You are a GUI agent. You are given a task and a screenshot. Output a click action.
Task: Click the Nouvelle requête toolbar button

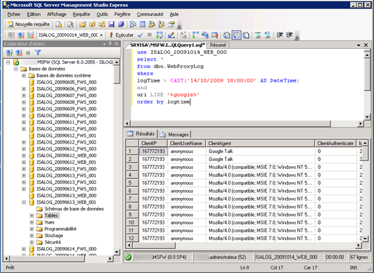click(28, 24)
